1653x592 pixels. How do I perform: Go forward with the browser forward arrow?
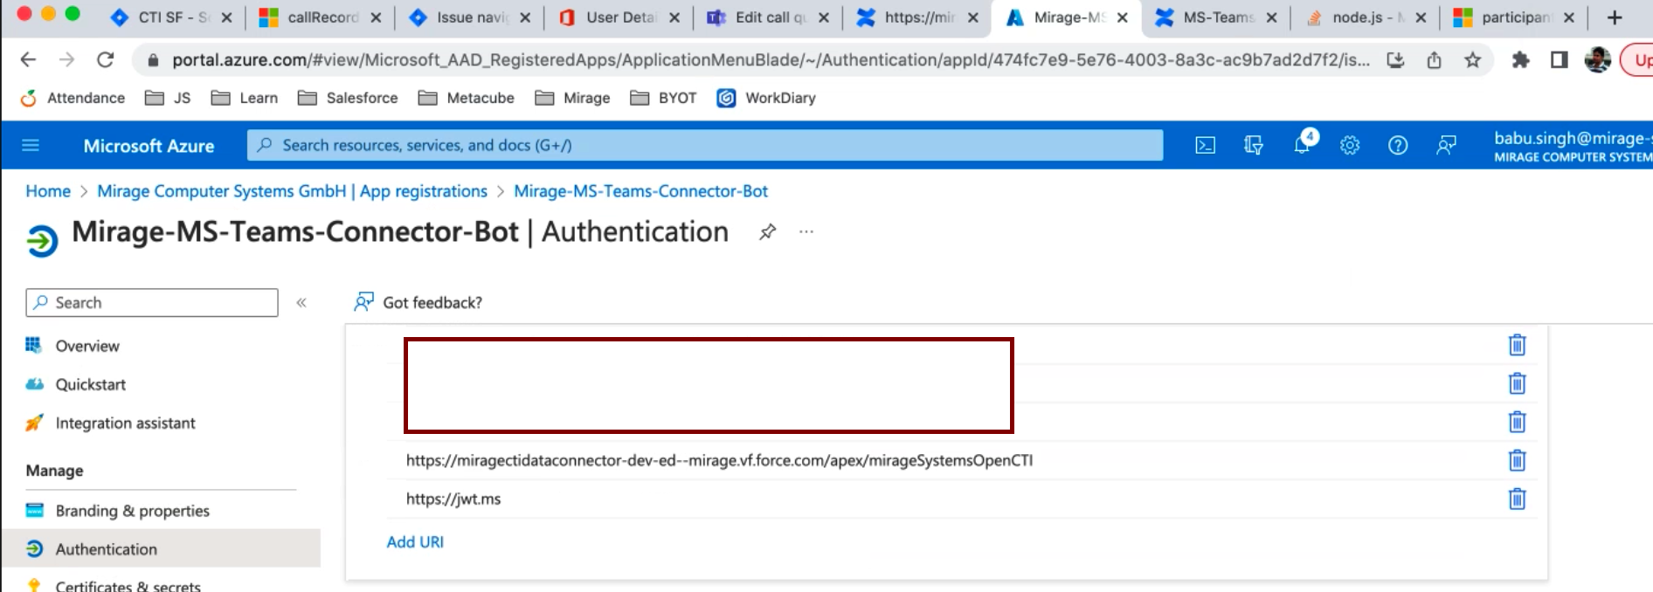[66, 59]
